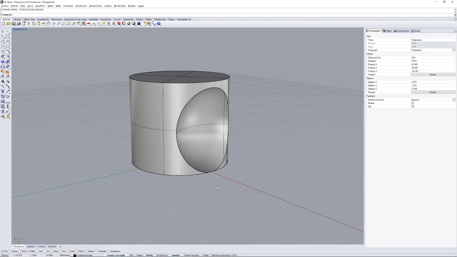The width and height of the screenshot is (457, 257).
Task: Click the Boolean union spheres icon
Action: pos(8,61)
